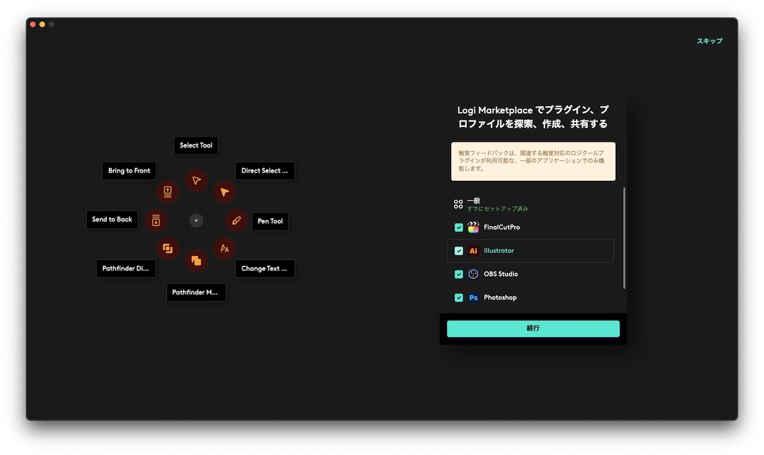
Task: Click the Photoshop app icon
Action: pos(473,298)
